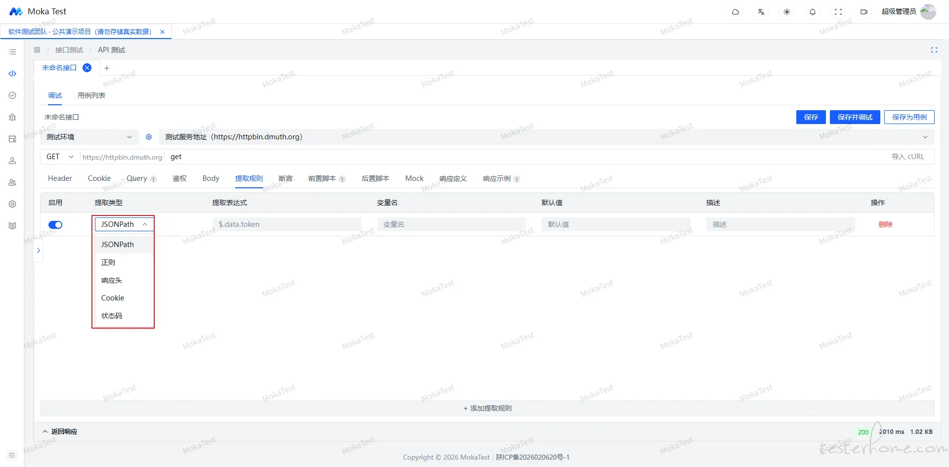Open the user group icon in sidebar
This screenshot has height=467, width=949.
point(12,182)
